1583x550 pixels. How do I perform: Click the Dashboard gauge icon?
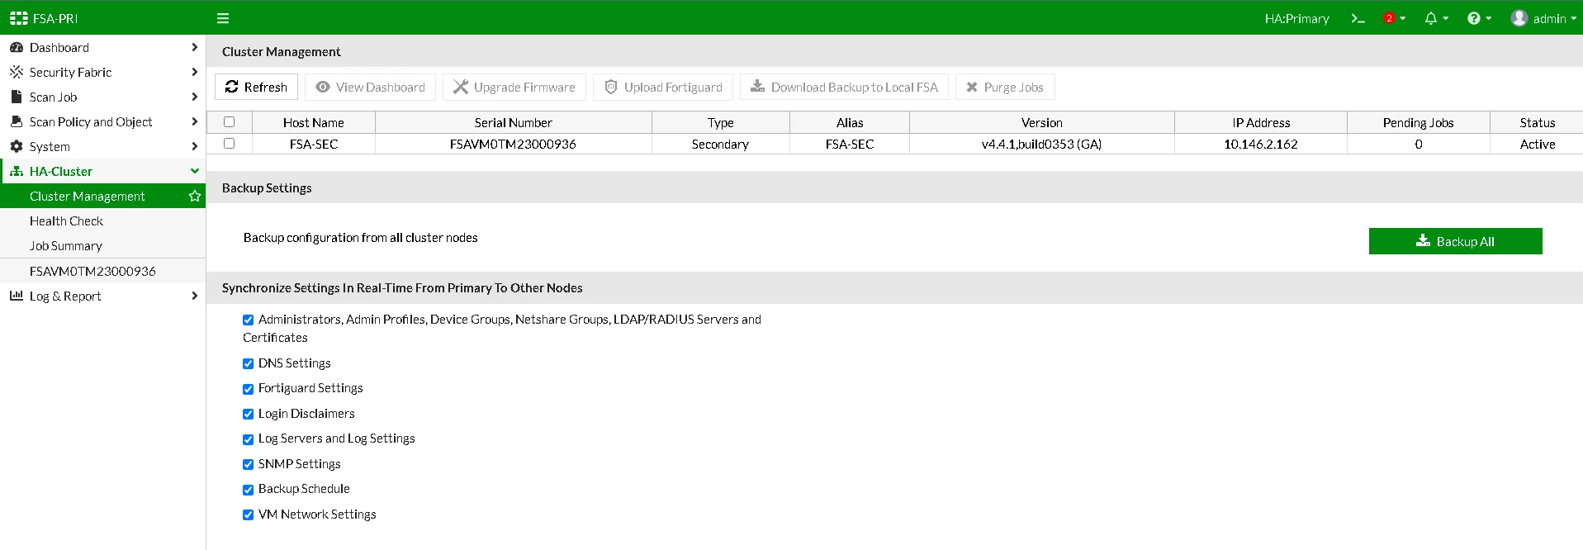pyautogui.click(x=17, y=47)
